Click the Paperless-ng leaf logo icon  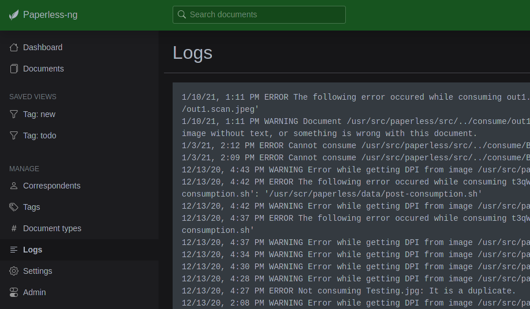point(13,15)
